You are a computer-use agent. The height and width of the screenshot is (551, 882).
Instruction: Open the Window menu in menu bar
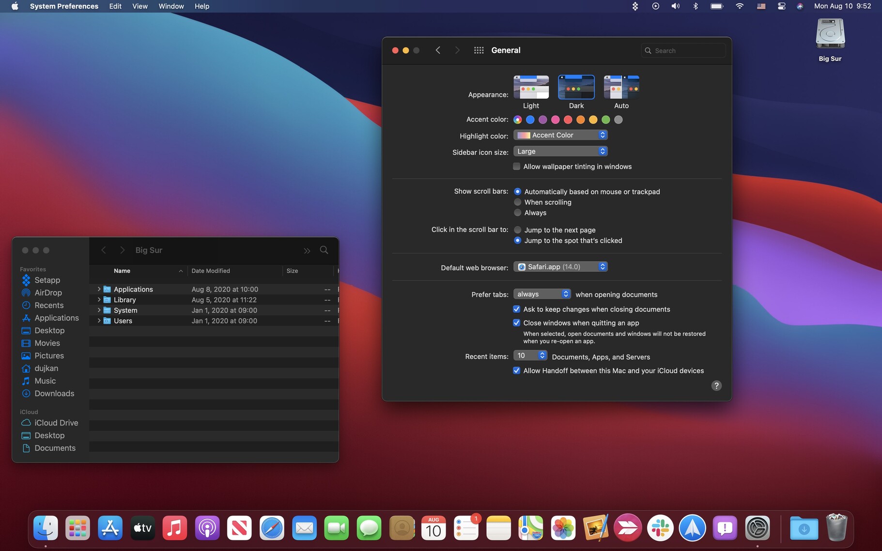(171, 6)
